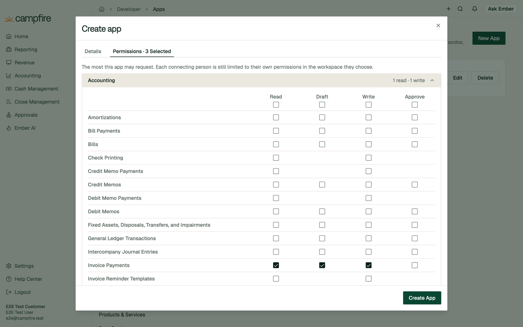Click the Accounting sidebar chart icon
The width and height of the screenshot is (523, 327).
pyautogui.click(x=9, y=76)
